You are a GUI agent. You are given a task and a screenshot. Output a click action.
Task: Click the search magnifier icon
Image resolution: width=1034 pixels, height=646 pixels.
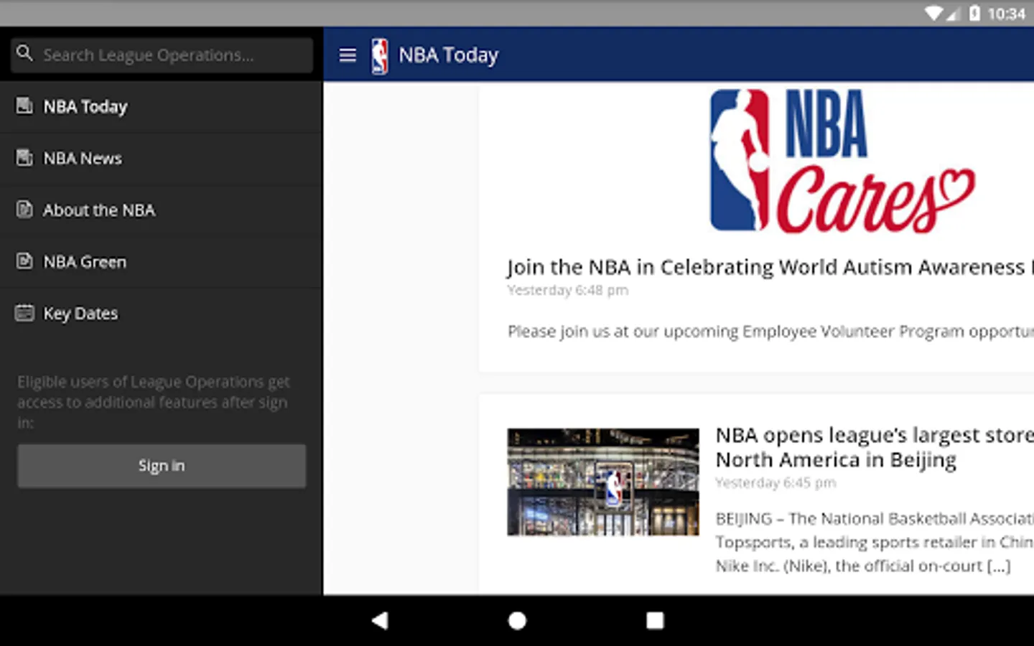click(x=24, y=53)
